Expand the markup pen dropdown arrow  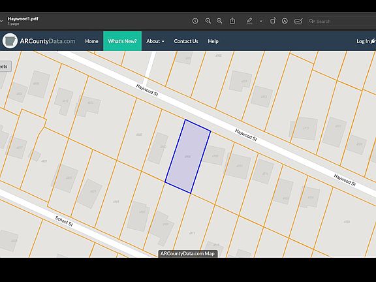[x=261, y=21]
